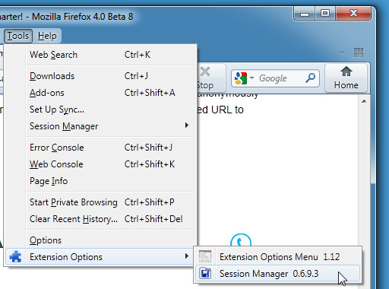Click the tab groups grid icon

[359, 52]
